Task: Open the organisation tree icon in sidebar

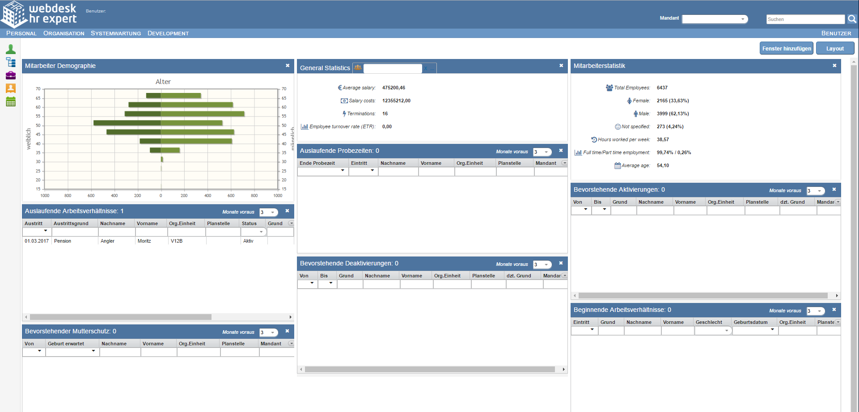Action: click(11, 62)
